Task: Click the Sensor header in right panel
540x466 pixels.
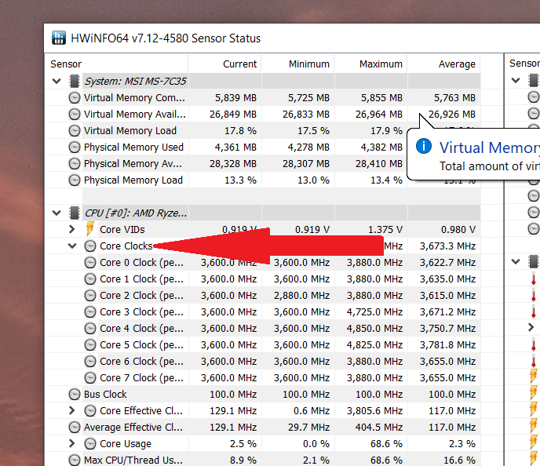Action: click(x=524, y=64)
